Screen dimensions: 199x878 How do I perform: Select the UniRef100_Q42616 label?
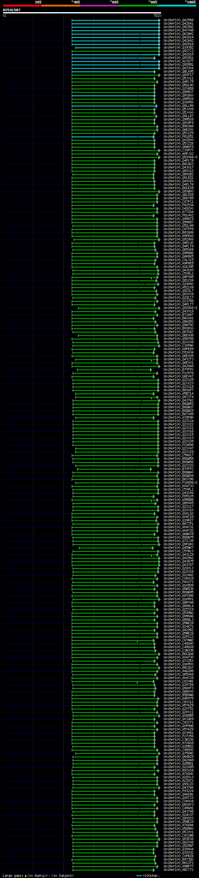(x=178, y=44)
